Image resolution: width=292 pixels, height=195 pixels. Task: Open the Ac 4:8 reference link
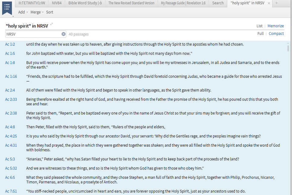(x=10, y=127)
